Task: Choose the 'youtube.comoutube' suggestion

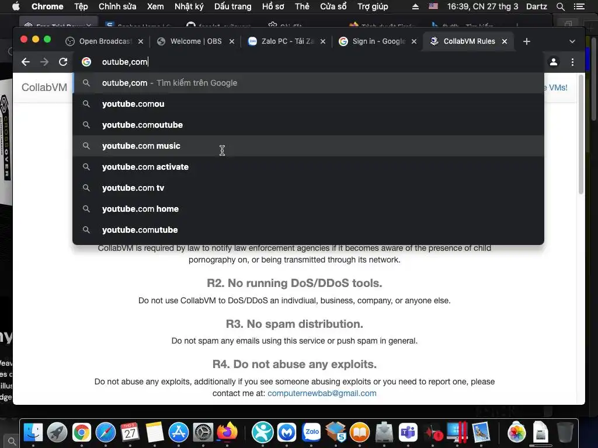Action: click(308, 125)
